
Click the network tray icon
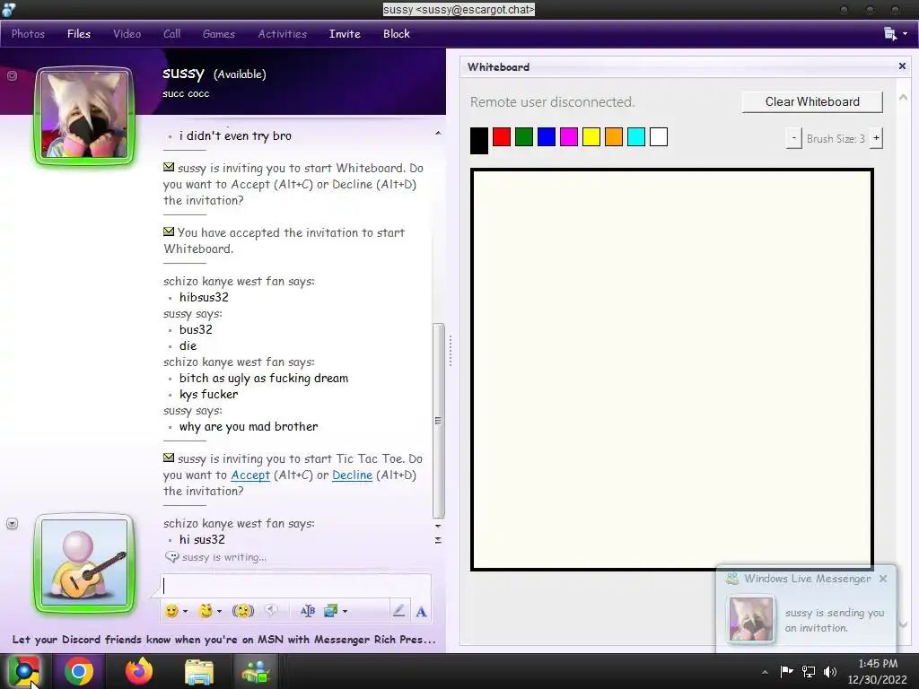pos(809,671)
